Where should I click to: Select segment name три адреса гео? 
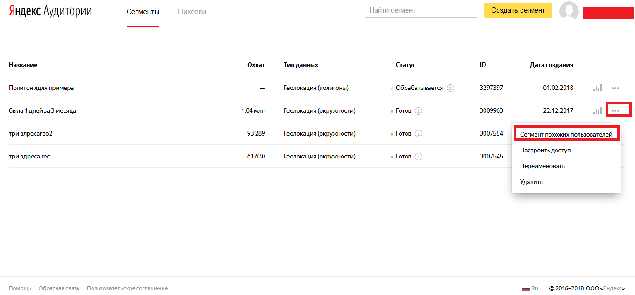tap(29, 157)
